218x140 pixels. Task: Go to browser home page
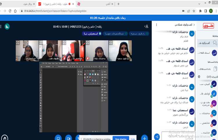tap(15, 11)
